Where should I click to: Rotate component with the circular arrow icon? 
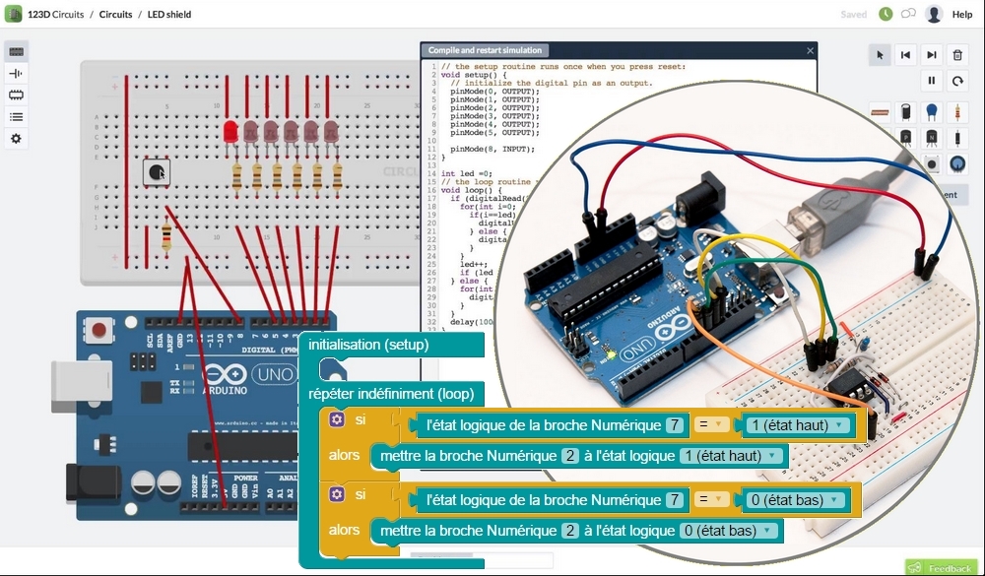click(x=957, y=81)
